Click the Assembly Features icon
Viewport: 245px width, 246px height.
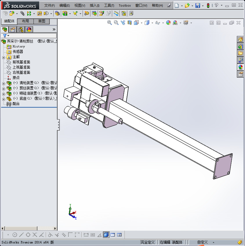(x=65, y=14)
